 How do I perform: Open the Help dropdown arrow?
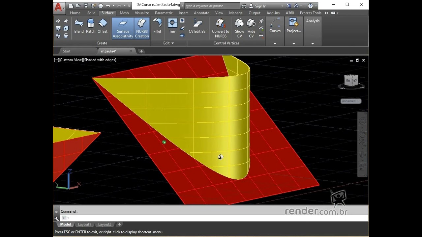tap(316, 6)
